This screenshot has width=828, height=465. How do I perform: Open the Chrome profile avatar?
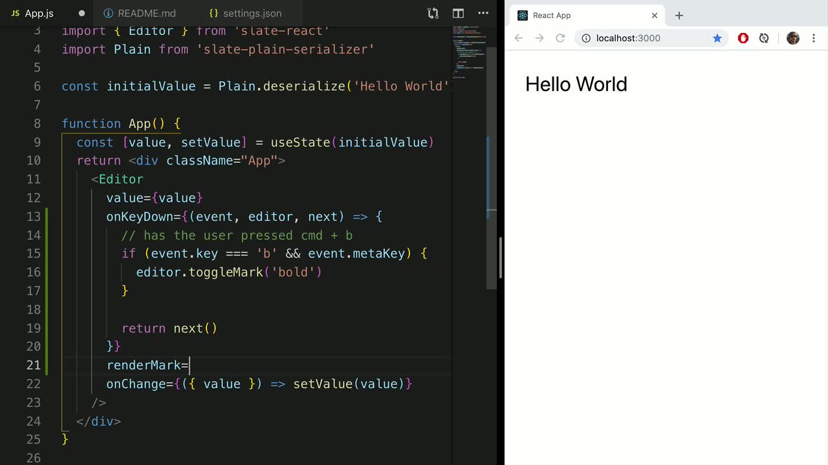(x=792, y=38)
